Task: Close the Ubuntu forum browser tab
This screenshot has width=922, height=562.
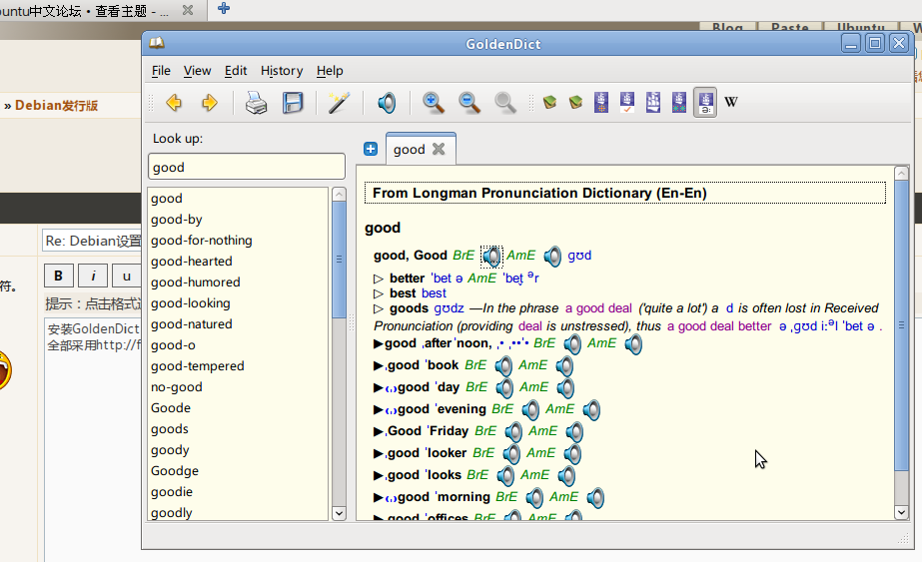Action: point(188,10)
